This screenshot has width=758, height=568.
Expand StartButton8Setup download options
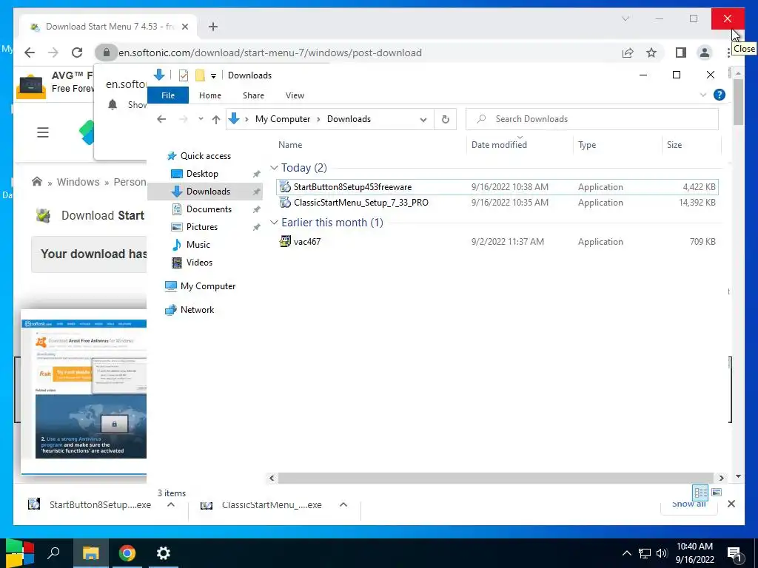point(171,504)
